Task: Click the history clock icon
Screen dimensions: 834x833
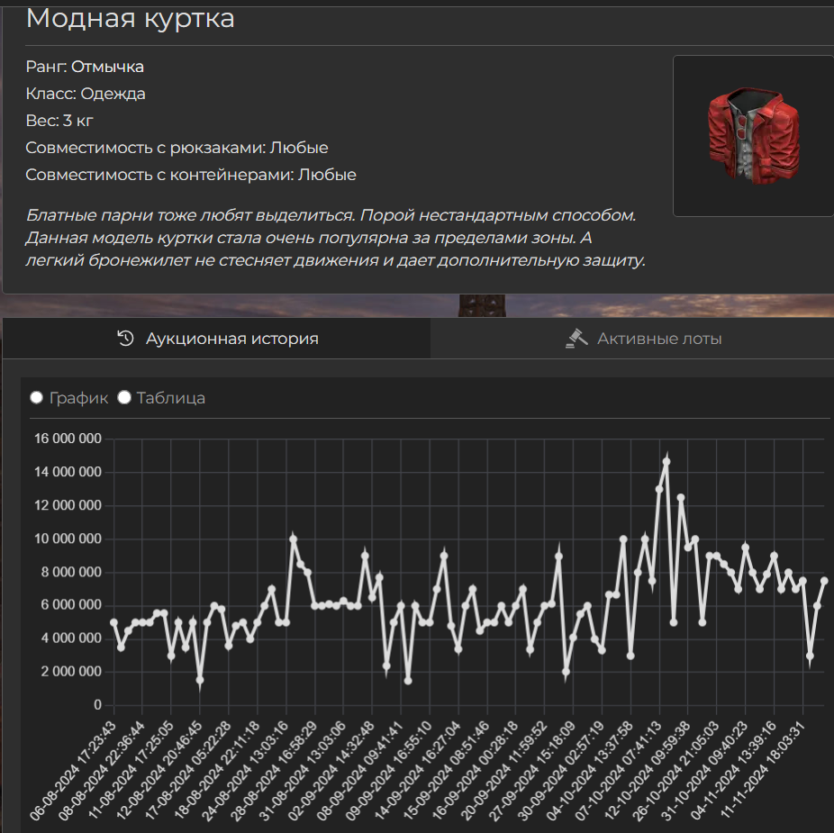Action: [125, 339]
